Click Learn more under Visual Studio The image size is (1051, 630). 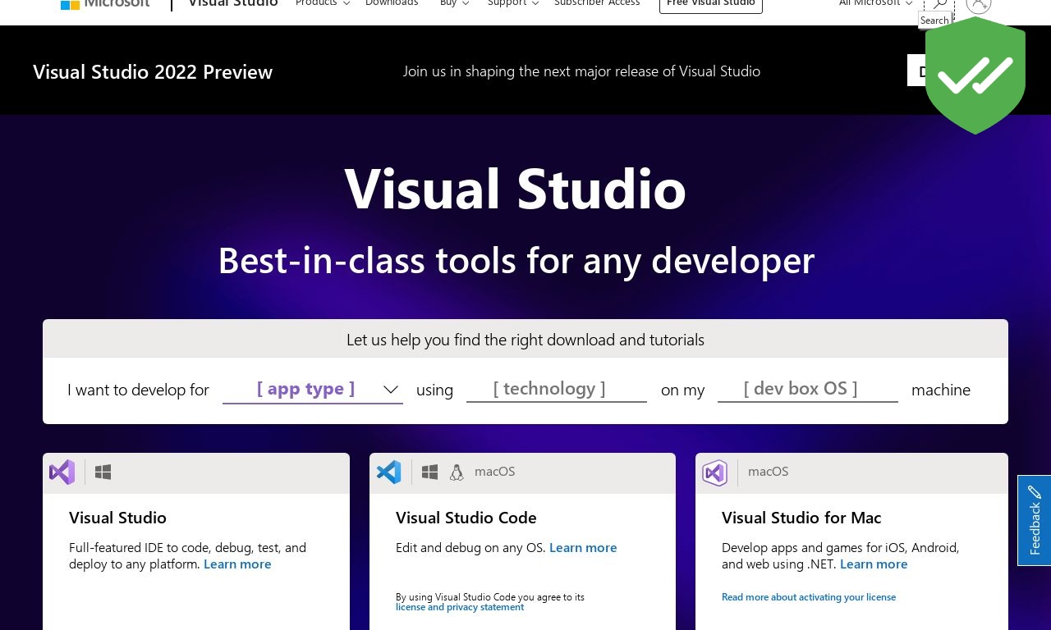237,564
